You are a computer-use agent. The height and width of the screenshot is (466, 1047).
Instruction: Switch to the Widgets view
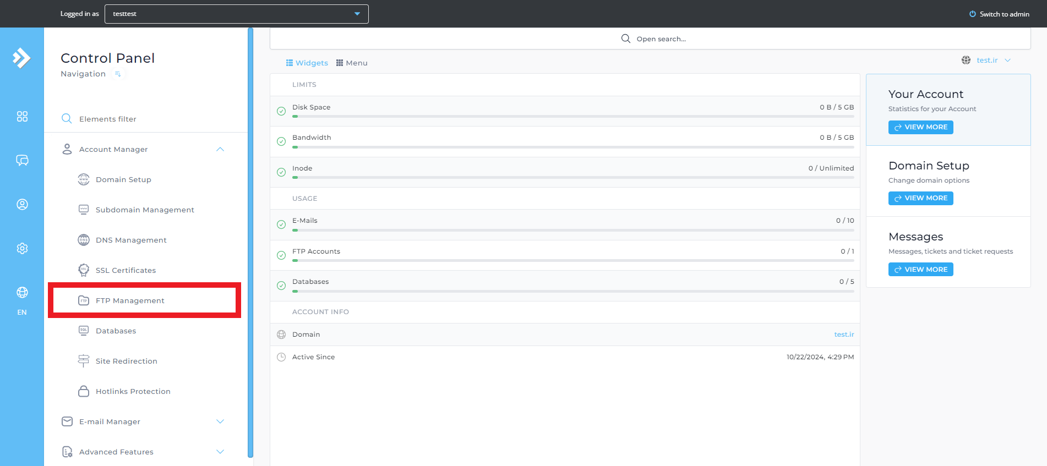coord(307,63)
